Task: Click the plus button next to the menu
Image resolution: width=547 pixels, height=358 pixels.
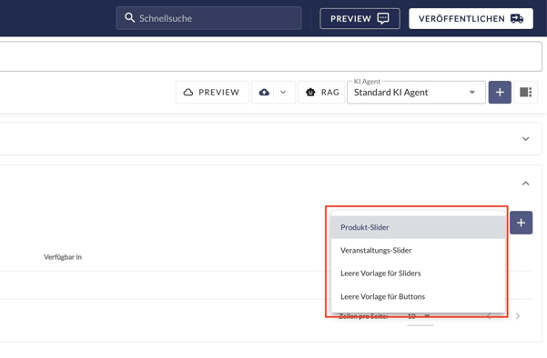Action: (x=521, y=223)
